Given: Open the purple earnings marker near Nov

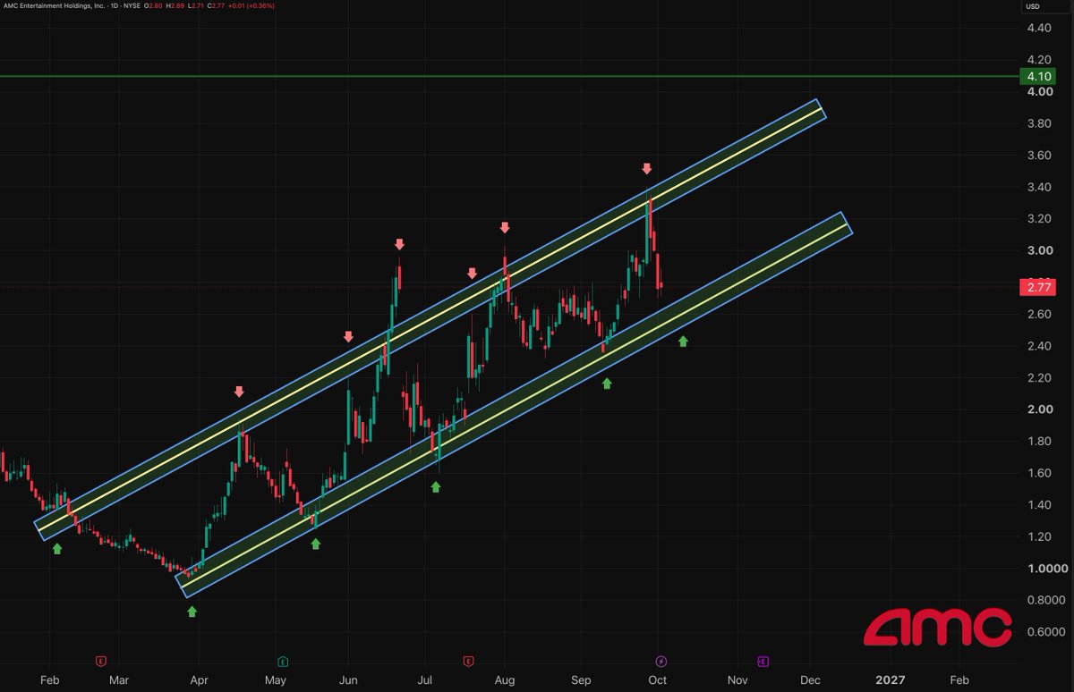Looking at the screenshot, I should (763, 662).
